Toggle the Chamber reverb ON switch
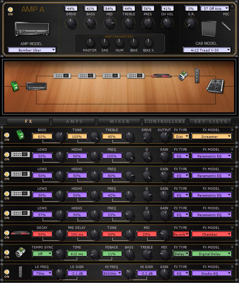Screen dimensions: 239x283 pos(7,233)
